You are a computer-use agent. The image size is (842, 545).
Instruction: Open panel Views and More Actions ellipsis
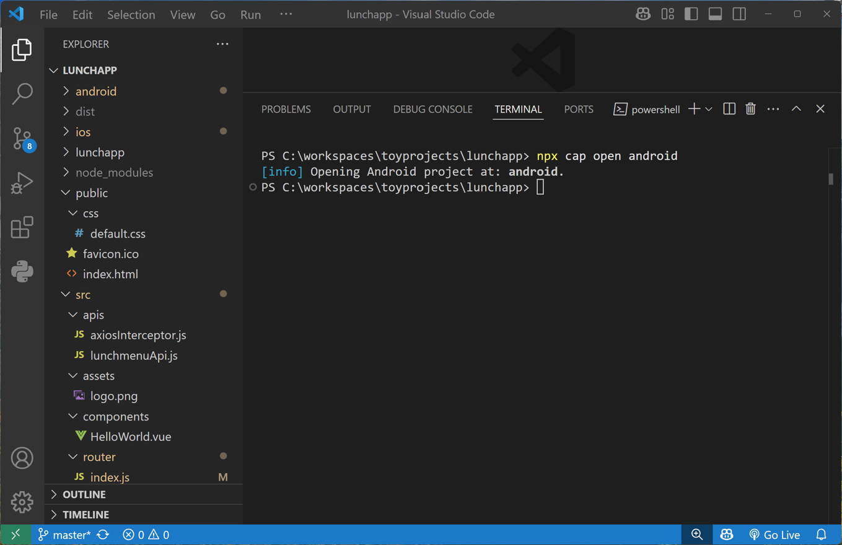(x=773, y=109)
